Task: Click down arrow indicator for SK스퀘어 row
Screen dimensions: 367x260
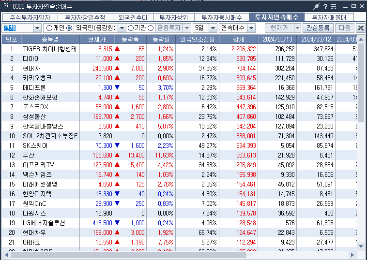Action: pyautogui.click(x=117, y=145)
